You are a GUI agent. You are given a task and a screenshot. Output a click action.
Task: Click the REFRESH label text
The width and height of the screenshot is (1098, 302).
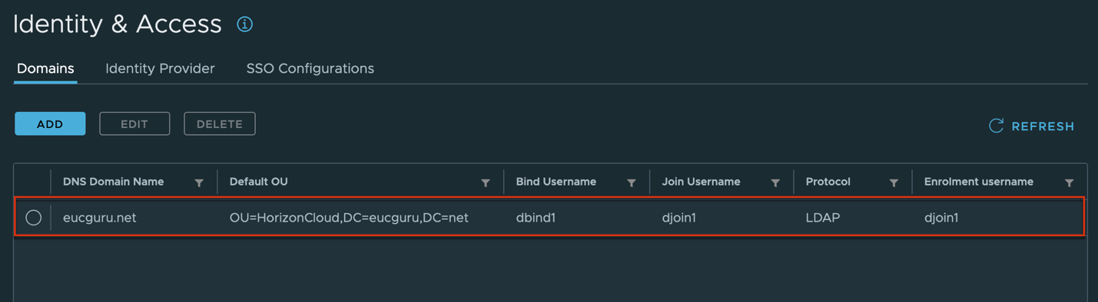point(1043,126)
